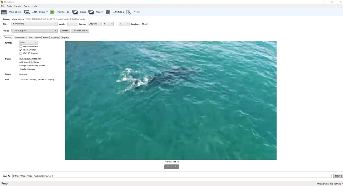The image size is (343, 186).
Task: Click the 'whale diving' source name
Action: (18, 19)
